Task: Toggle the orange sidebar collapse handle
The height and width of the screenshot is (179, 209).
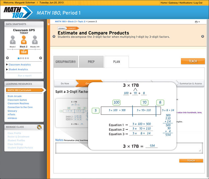Action: 49,24
